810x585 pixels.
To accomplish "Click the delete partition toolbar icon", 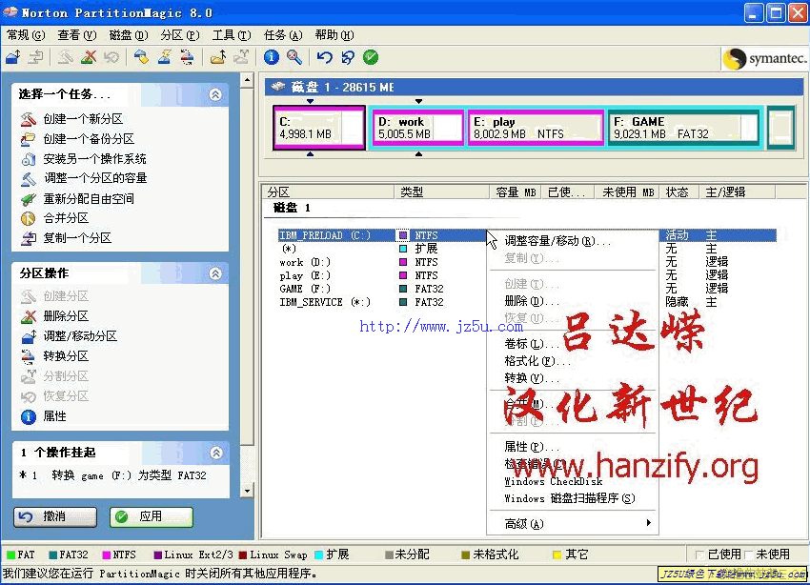I will (89, 57).
